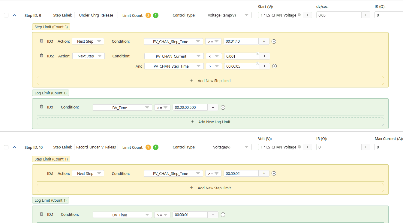The width and height of the screenshot is (403, 223).
Task: Delete step limit ID:1 using its trash icon
Action: tap(41, 41)
